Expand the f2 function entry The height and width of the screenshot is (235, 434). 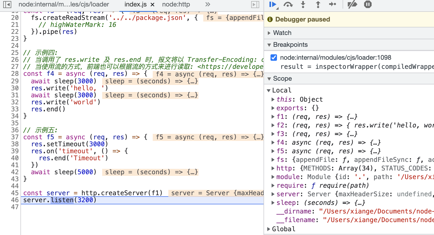tap(273, 125)
